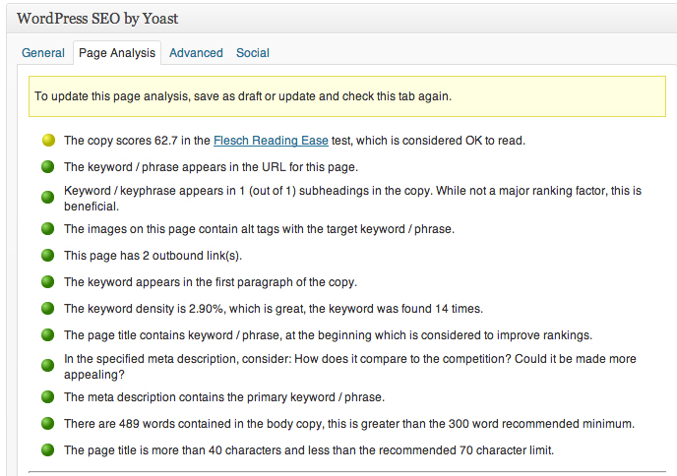Click green dot for page title length

(x=47, y=450)
